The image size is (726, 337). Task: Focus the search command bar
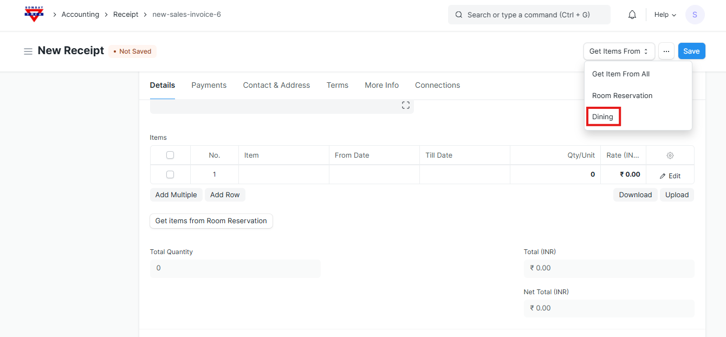529,15
